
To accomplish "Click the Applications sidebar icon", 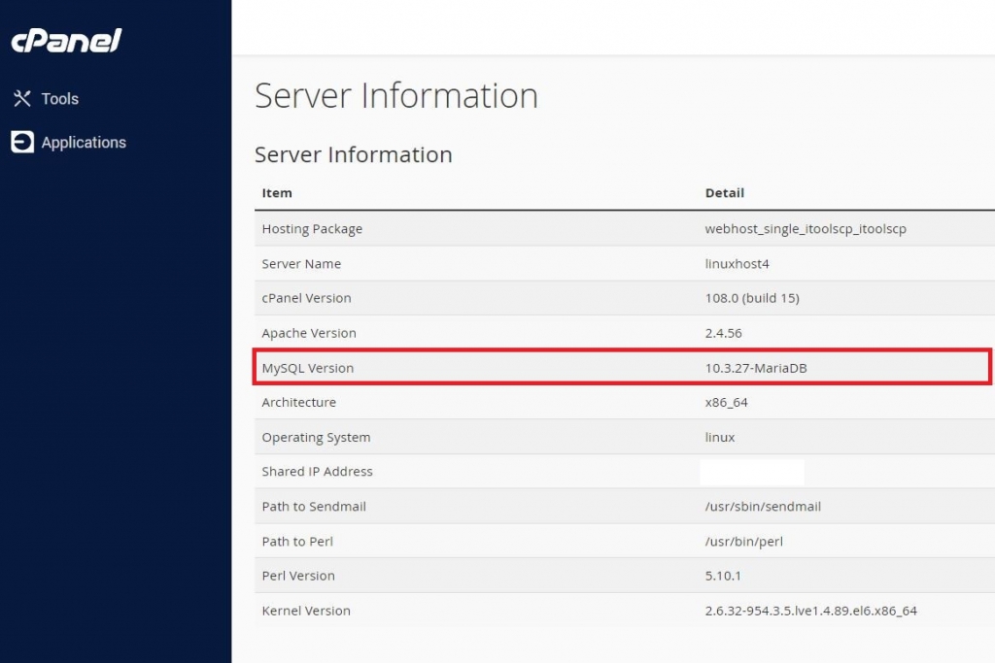I will [x=22, y=142].
